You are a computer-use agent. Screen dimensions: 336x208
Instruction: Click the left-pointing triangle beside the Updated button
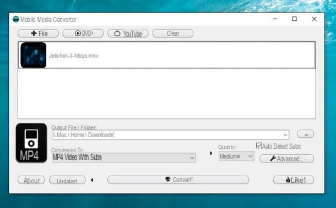click(92, 180)
